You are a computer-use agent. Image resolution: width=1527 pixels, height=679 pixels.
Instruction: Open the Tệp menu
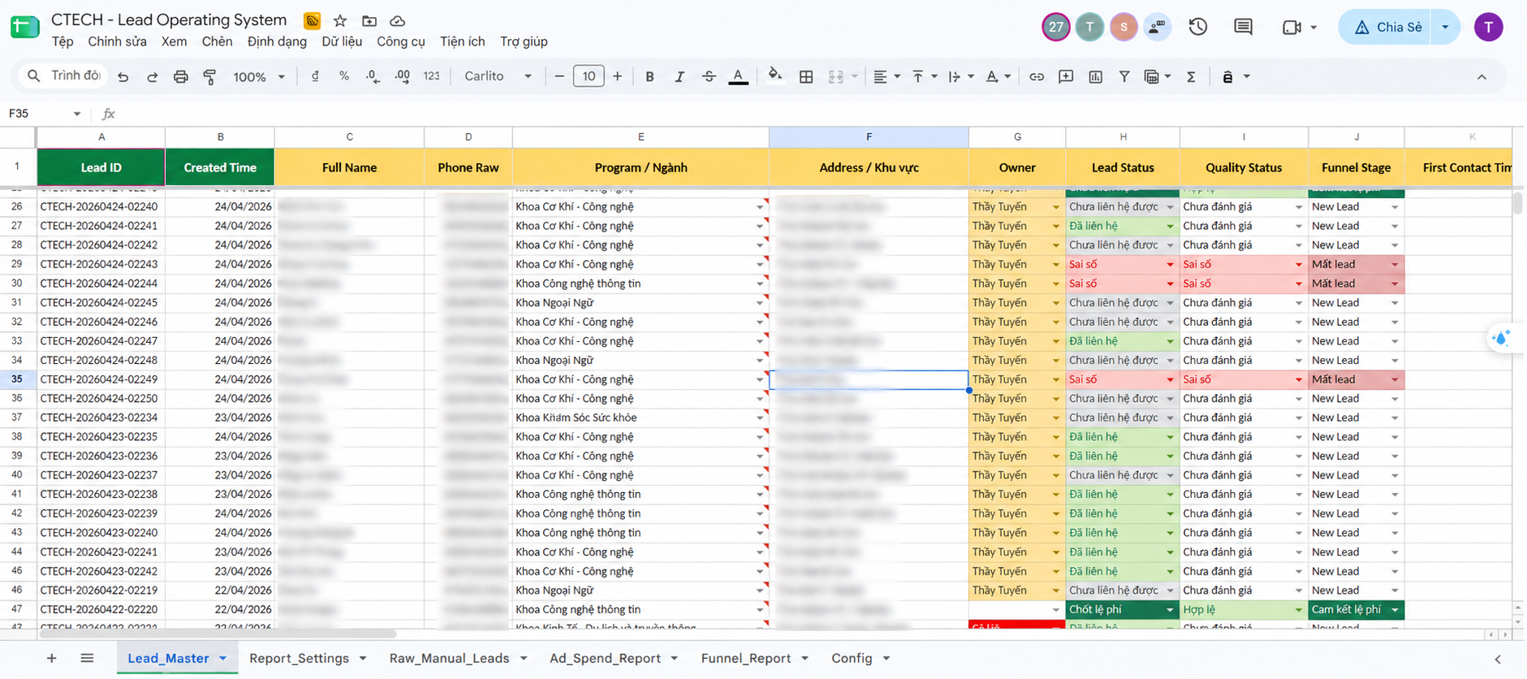click(x=63, y=41)
